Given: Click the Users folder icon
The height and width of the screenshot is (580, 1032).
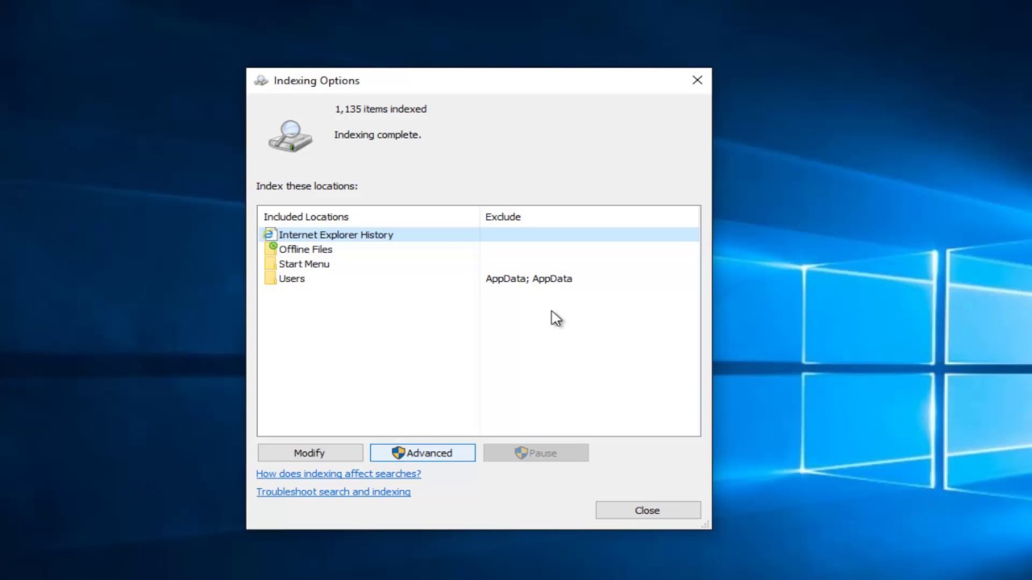Looking at the screenshot, I should click(270, 279).
